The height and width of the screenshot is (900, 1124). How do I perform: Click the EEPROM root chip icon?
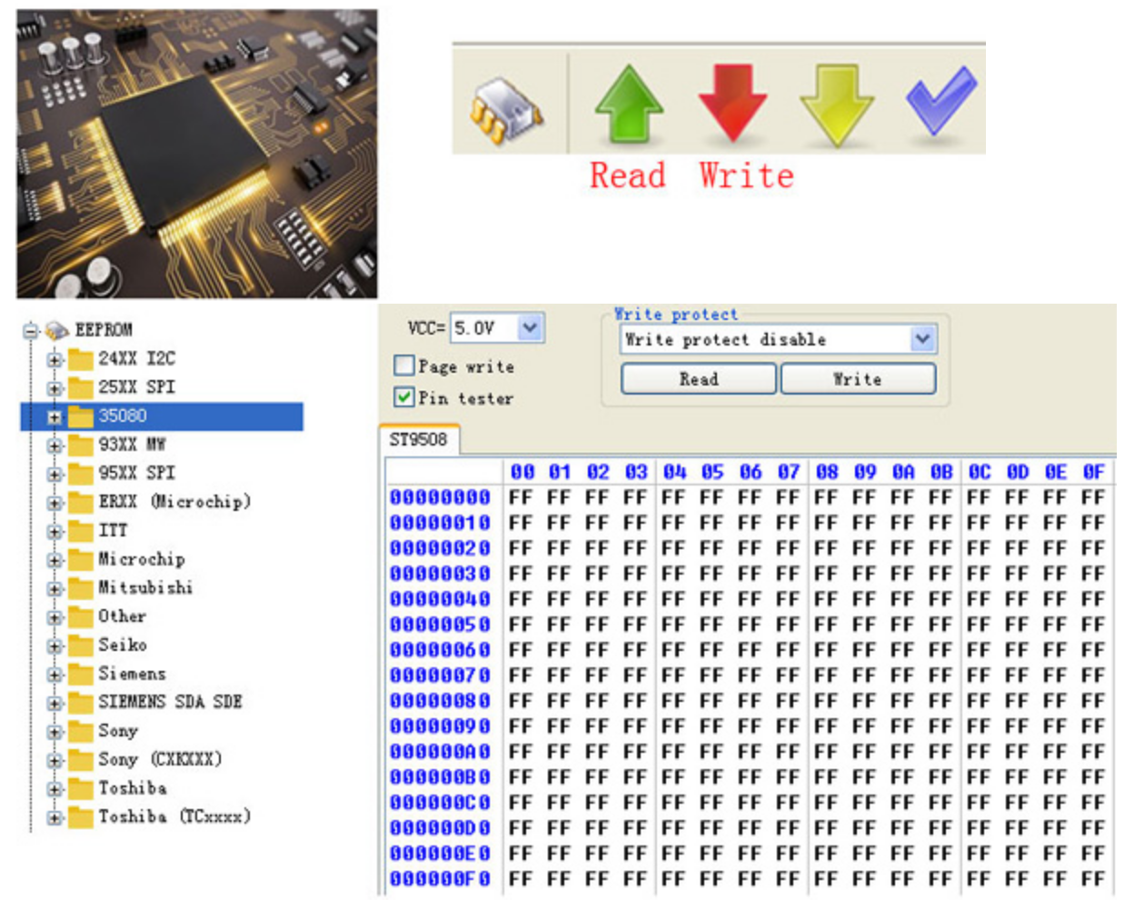[57, 329]
